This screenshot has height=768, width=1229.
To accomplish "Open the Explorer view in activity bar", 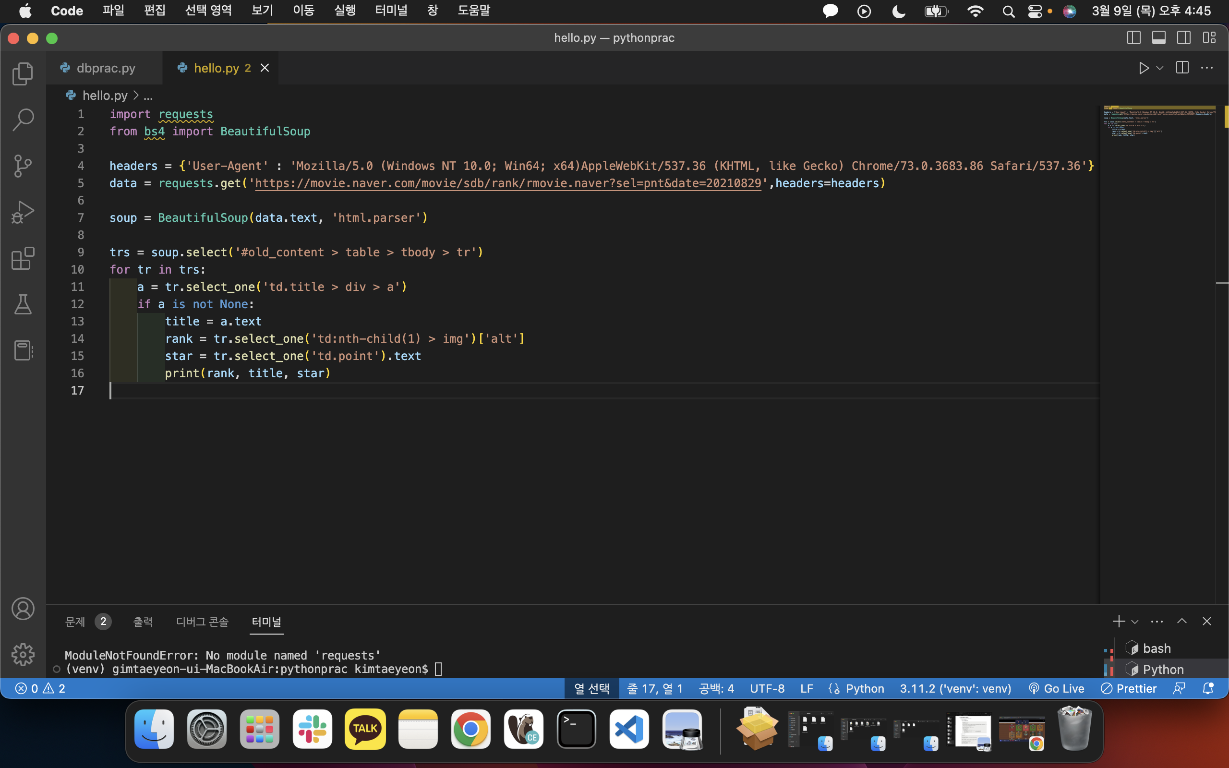I will [23, 74].
